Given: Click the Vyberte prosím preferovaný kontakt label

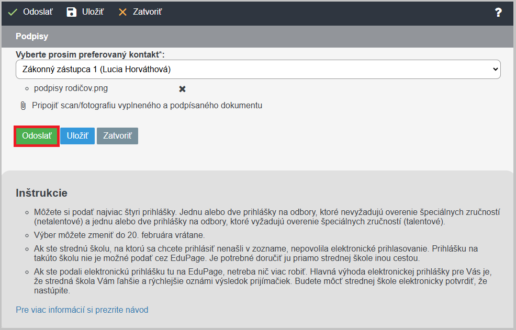Looking at the screenshot, I should [90, 54].
